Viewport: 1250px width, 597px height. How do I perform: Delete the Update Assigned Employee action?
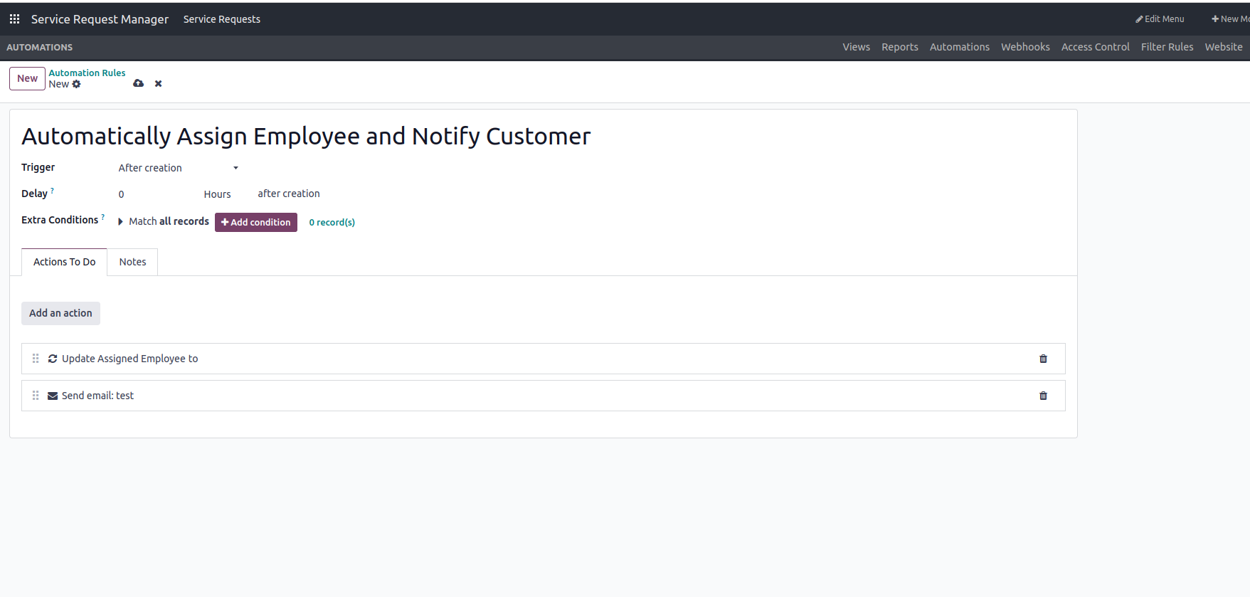(1043, 359)
